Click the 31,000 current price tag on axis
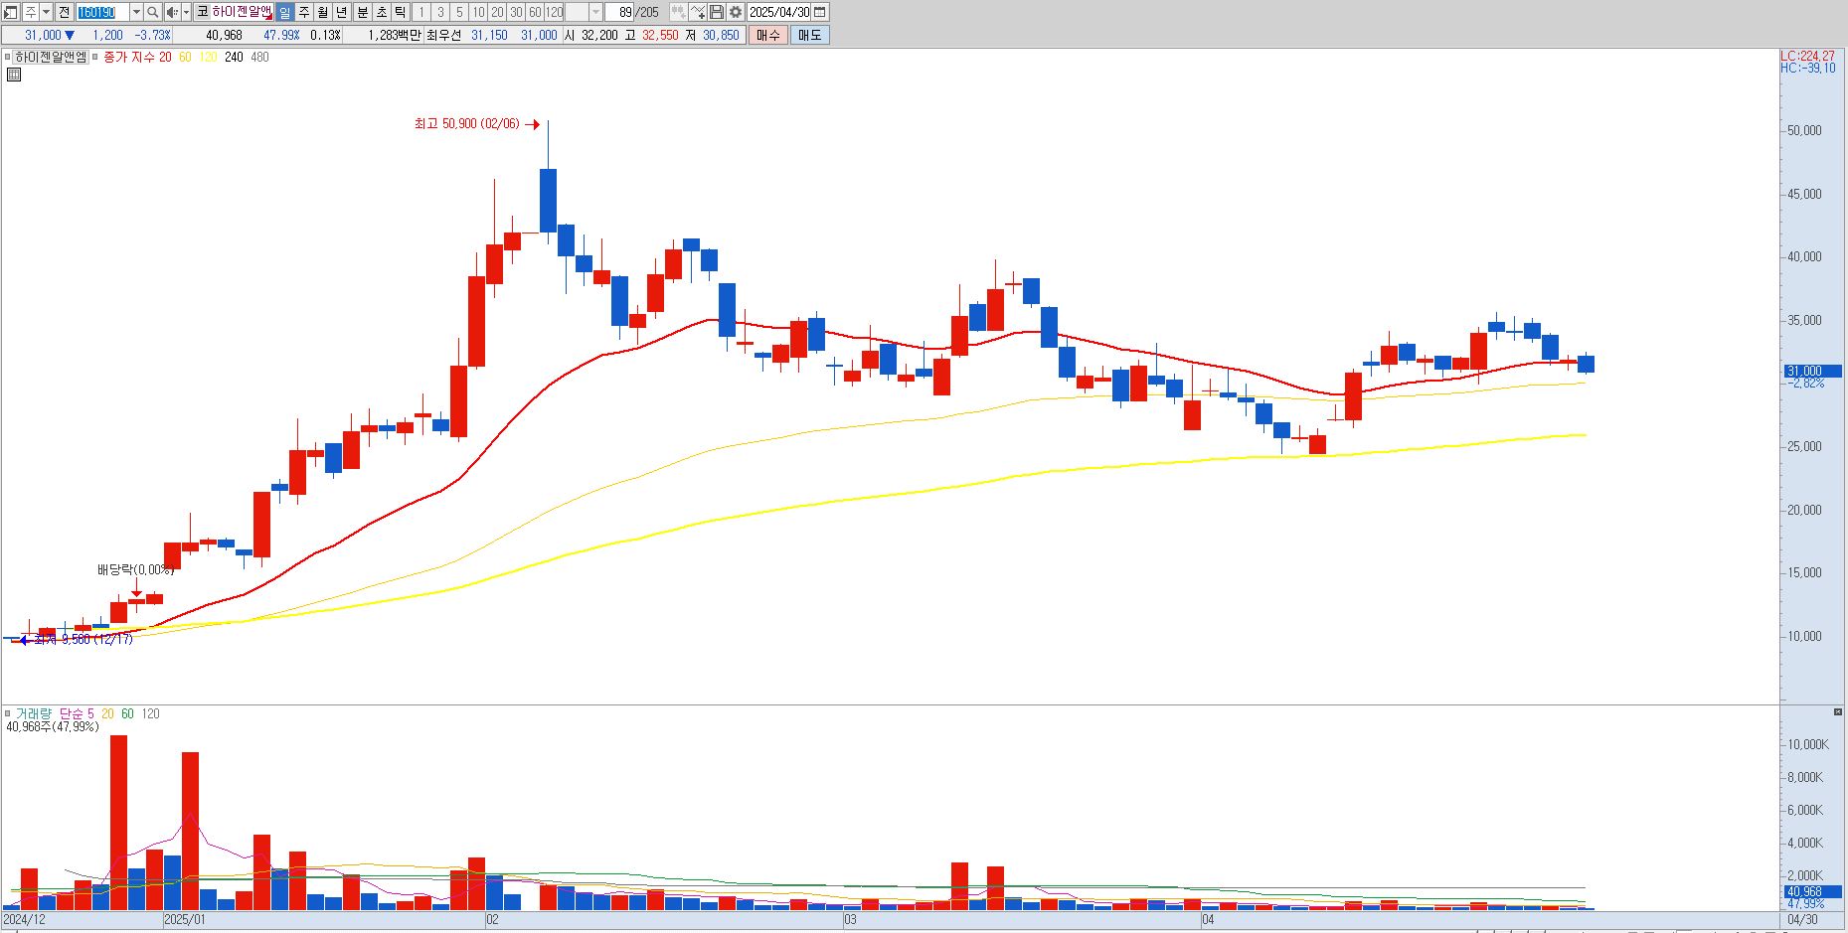Viewport: 1848px width, 933px height. pyautogui.click(x=1812, y=371)
